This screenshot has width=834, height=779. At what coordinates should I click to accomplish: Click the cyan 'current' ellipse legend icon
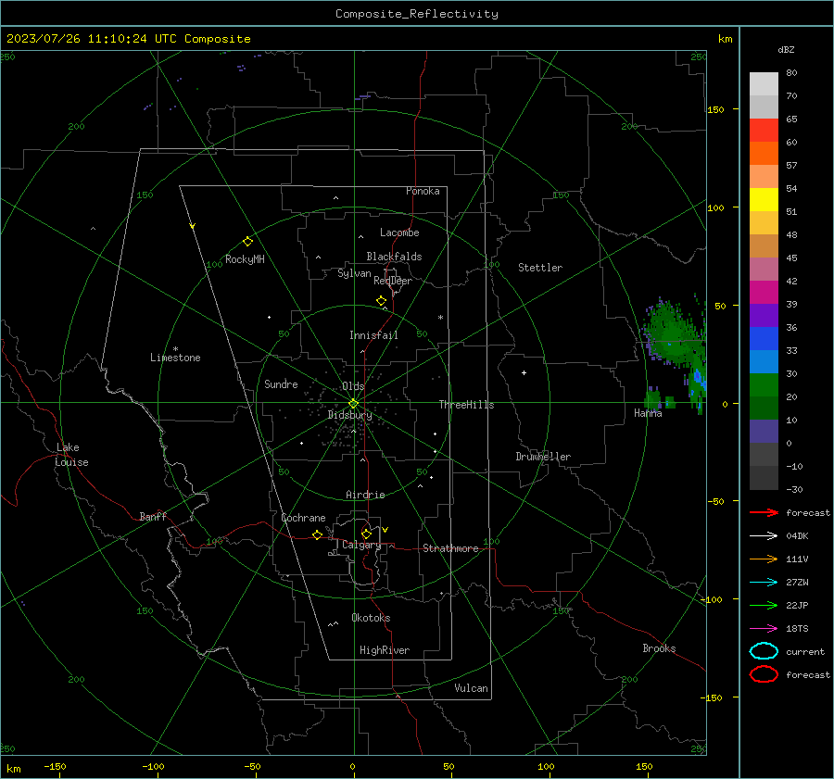tap(764, 651)
